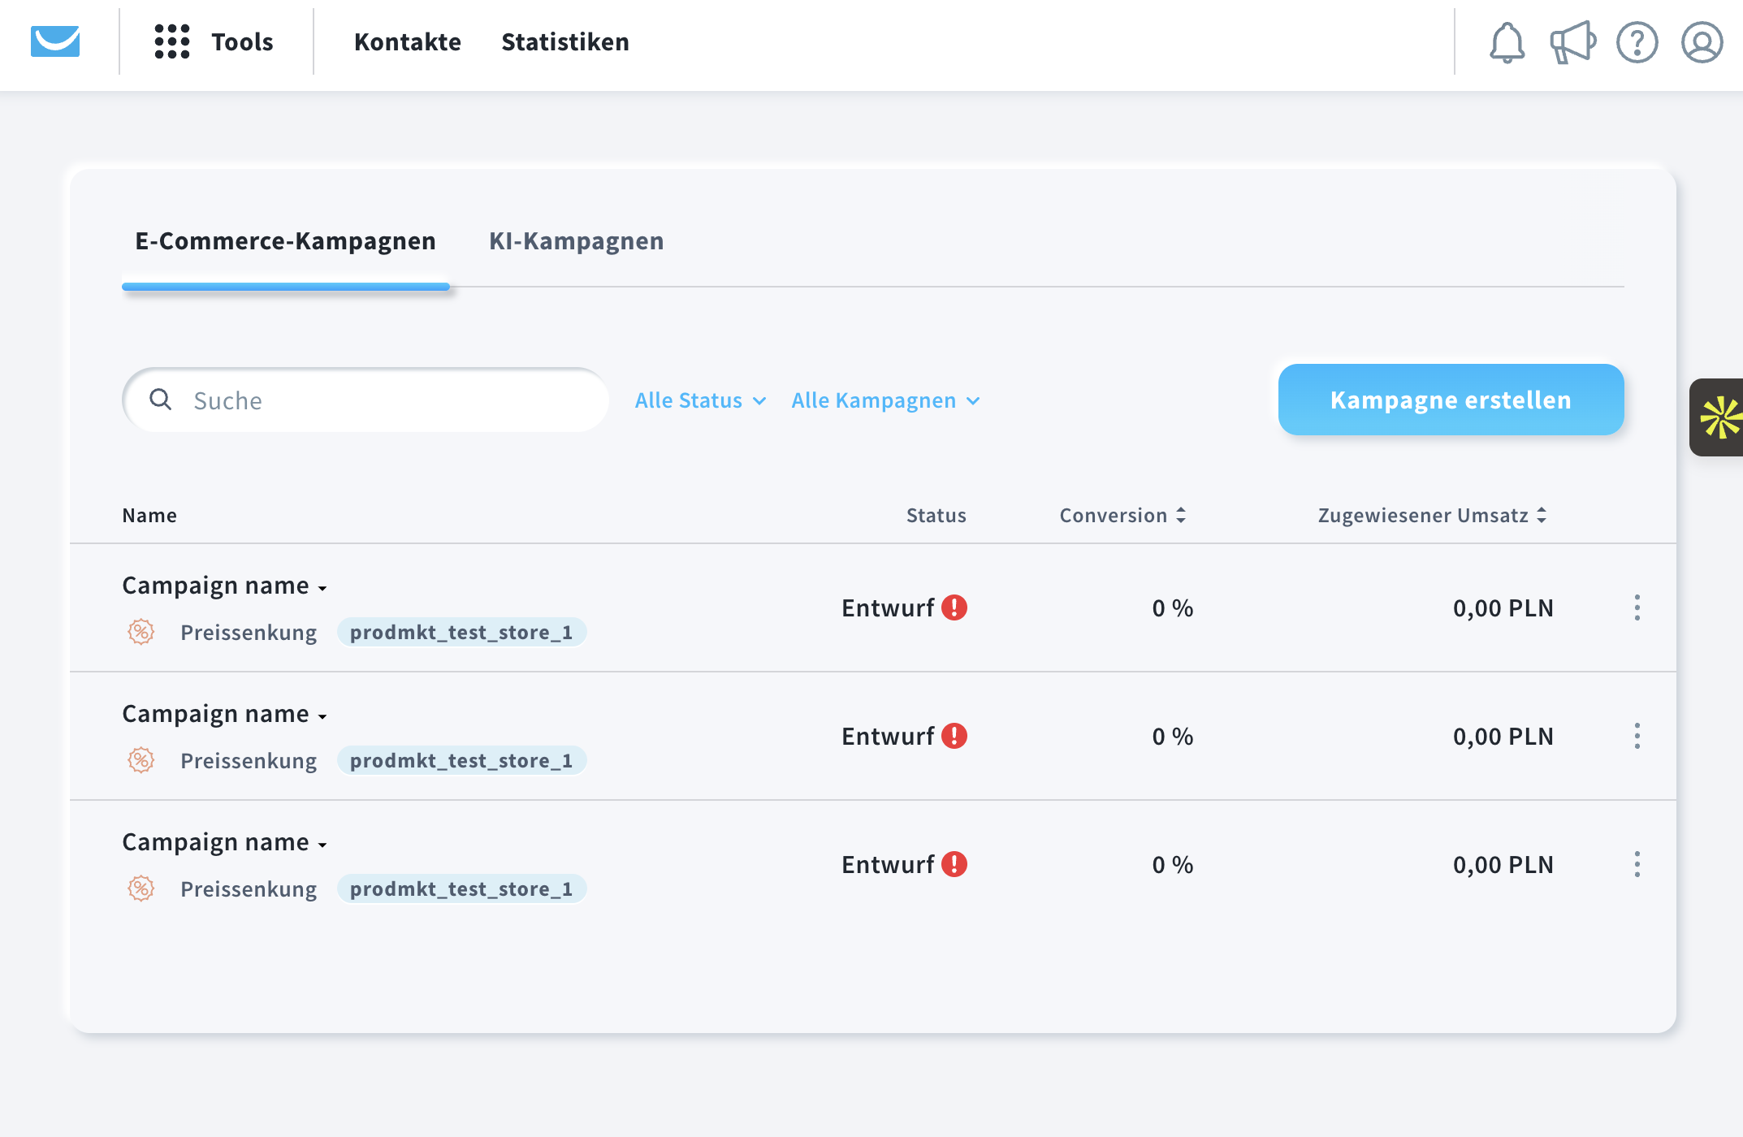
Task: Click the GetResponse envelope logo
Action: click(55, 41)
